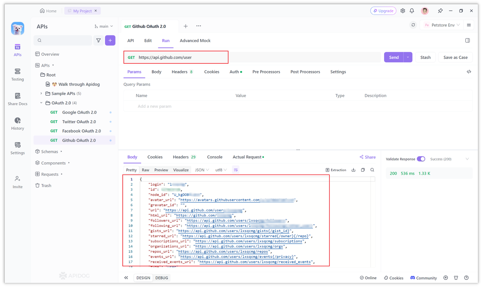Open the help question mark icon
482x287 pixels.
click(466, 278)
